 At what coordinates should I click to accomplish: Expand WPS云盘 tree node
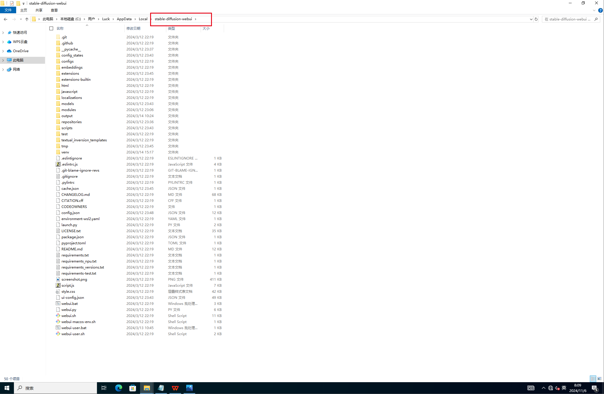click(x=3, y=42)
